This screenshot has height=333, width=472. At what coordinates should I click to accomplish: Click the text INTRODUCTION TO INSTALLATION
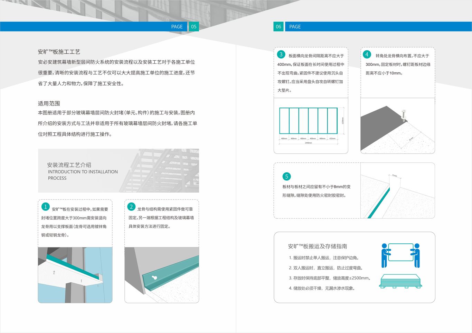click(x=83, y=172)
